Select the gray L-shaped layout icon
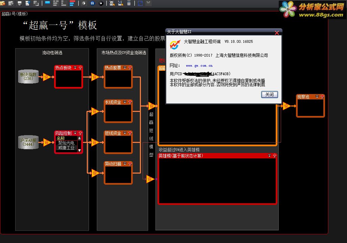 pos(64,3)
